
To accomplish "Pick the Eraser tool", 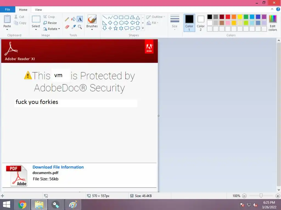I will coord(67,27).
